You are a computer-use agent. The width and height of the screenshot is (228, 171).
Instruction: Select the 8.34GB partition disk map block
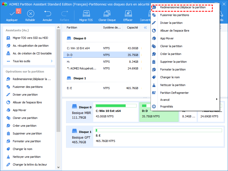pos(188,116)
